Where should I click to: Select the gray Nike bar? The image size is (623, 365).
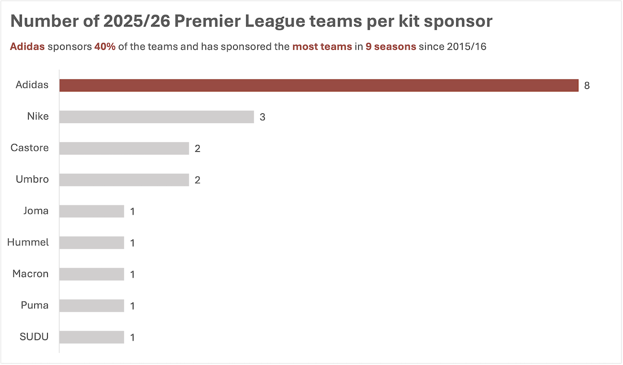click(156, 116)
